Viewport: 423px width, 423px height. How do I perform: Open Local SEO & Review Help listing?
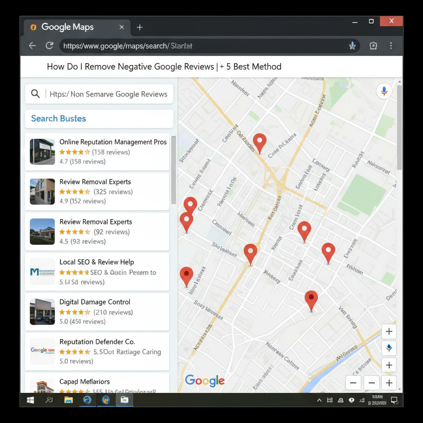coord(97,272)
